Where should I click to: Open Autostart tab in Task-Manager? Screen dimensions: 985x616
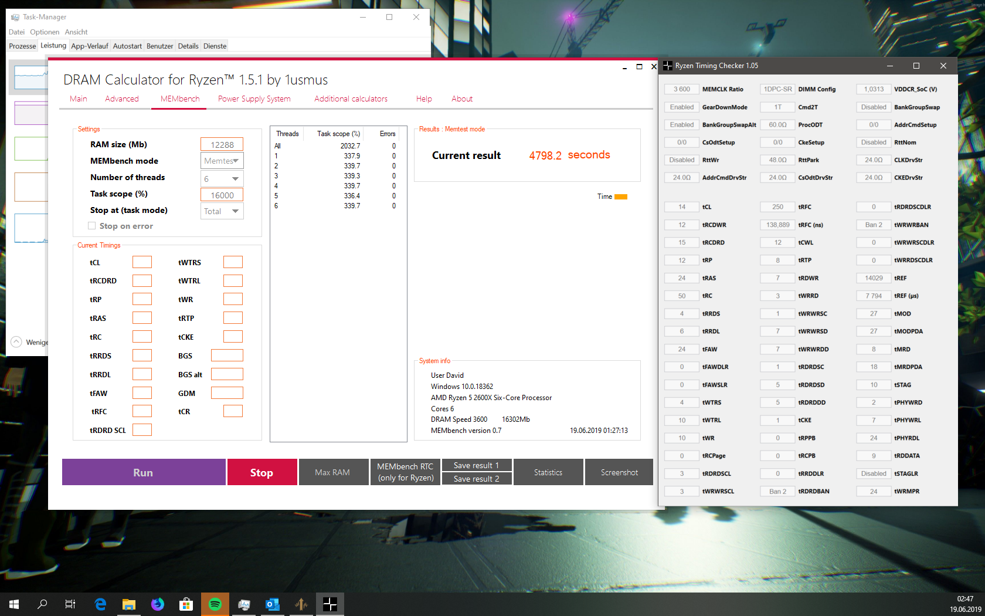[127, 46]
